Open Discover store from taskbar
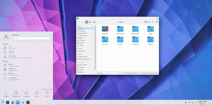 tap(12, 102)
